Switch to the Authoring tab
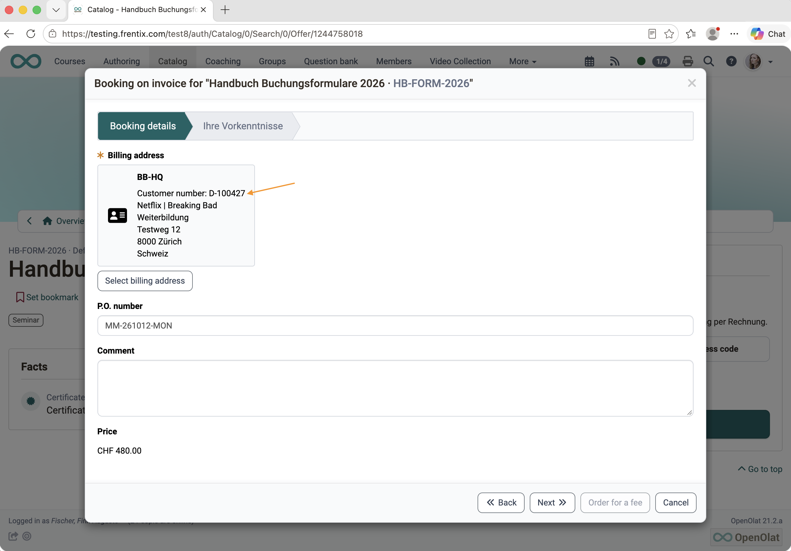The height and width of the screenshot is (551, 791). (122, 61)
